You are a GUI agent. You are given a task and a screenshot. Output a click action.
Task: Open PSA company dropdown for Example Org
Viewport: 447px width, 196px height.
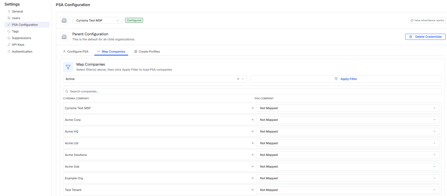click(348, 178)
